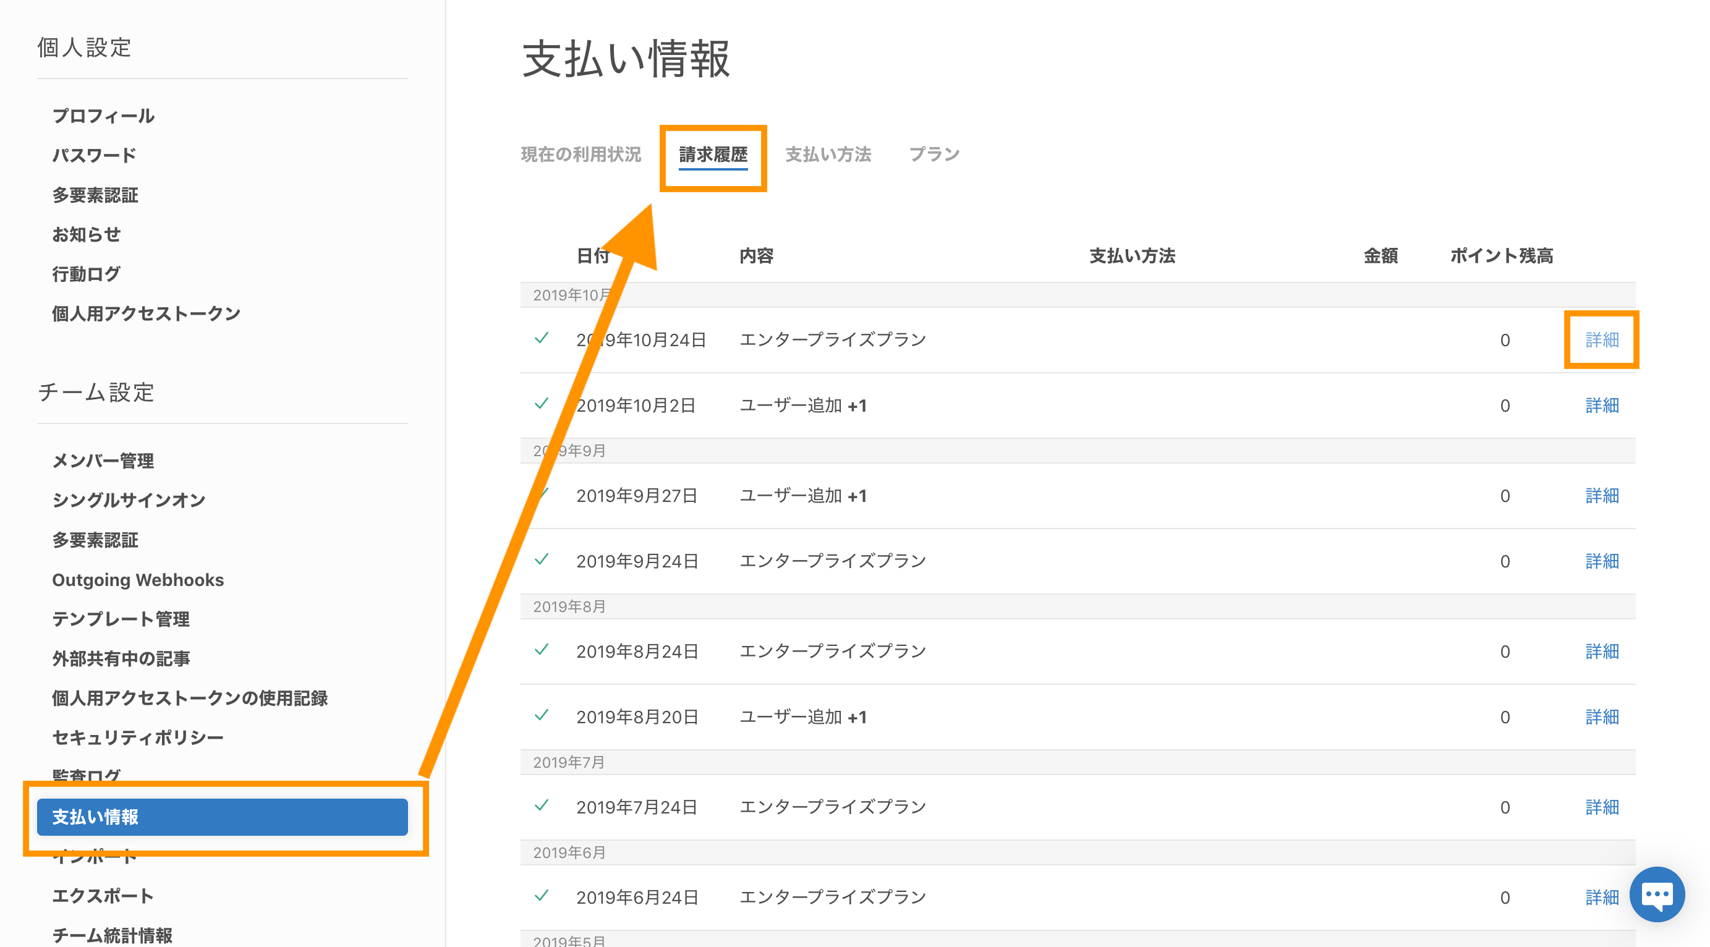This screenshot has height=947, width=1710.
Task: Open プロフィール in personal settings
Action: 104,116
